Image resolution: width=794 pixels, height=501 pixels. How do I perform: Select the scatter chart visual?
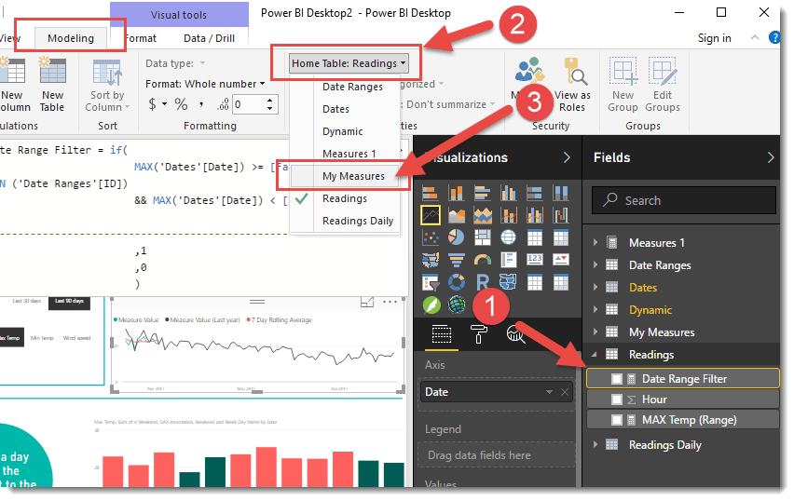431,237
